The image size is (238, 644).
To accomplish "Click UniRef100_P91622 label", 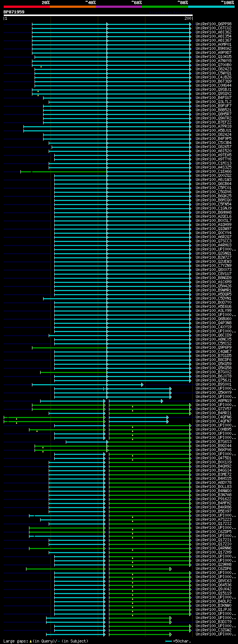I will point(213,499).
